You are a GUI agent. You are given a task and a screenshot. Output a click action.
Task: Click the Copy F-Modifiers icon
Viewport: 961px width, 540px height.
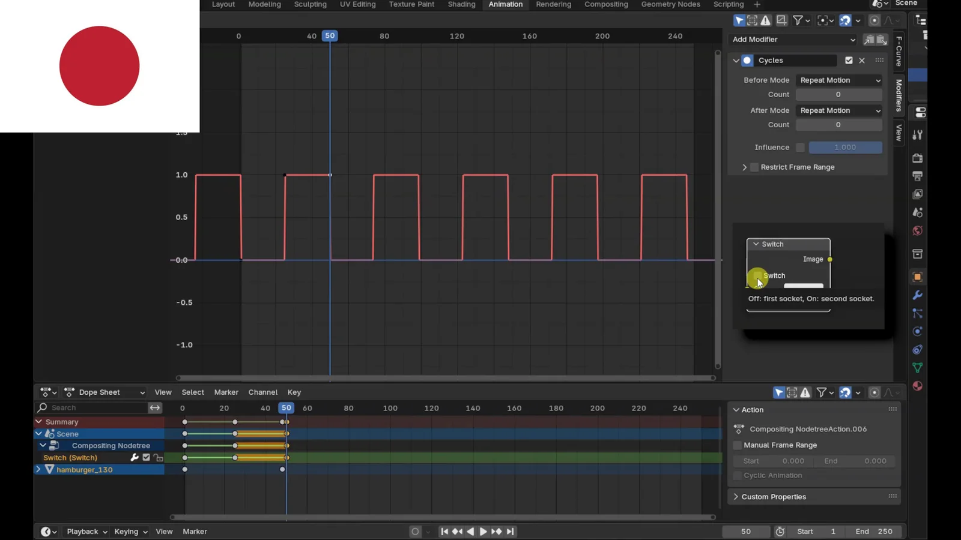point(869,40)
